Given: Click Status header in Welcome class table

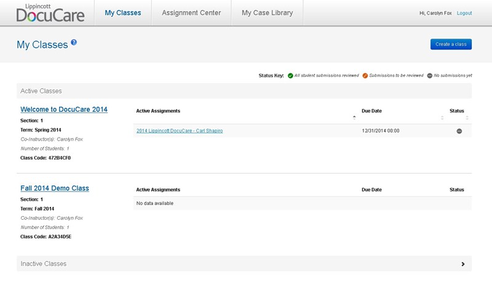Looking at the screenshot, I should (456, 111).
